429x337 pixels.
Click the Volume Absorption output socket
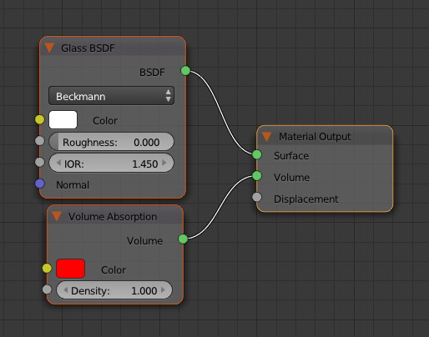point(183,239)
